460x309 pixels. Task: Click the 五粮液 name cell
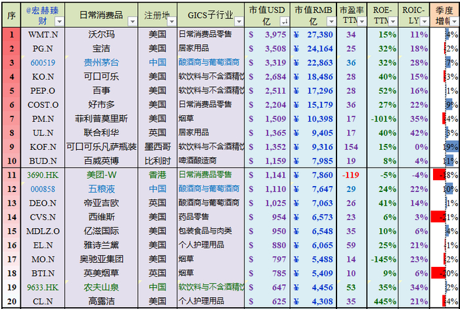click(x=101, y=189)
